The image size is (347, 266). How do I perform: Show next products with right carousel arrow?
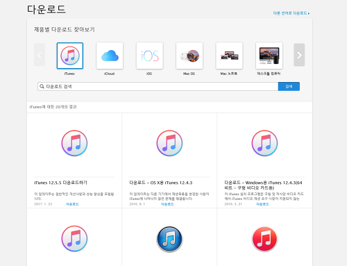click(299, 55)
